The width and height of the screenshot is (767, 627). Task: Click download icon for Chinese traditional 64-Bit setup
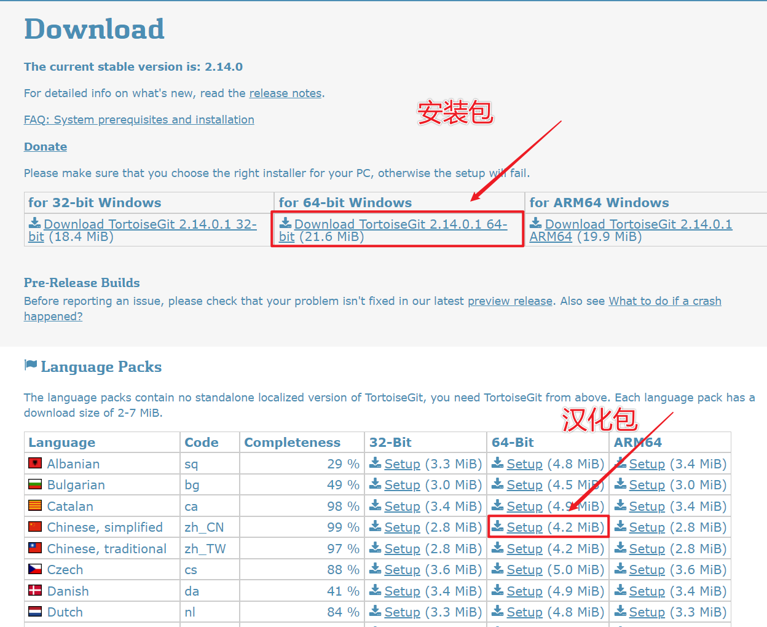(497, 548)
